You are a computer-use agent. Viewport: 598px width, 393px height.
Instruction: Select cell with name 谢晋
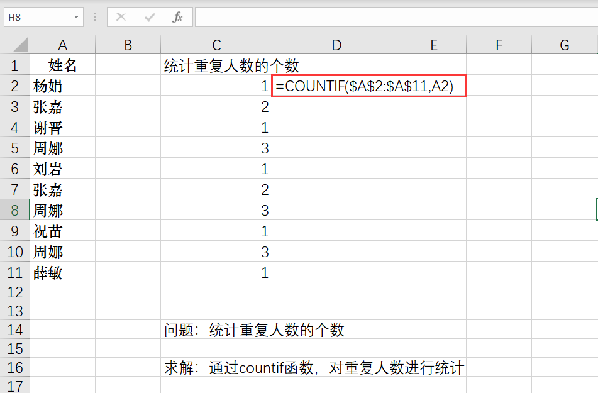click(62, 128)
